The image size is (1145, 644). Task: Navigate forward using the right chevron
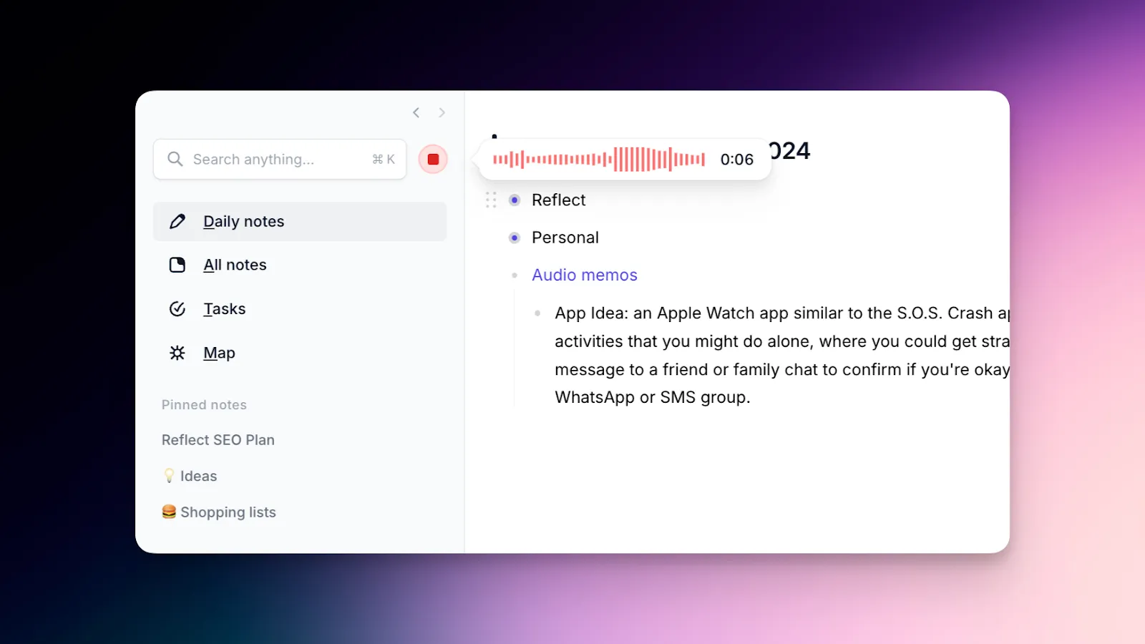click(442, 112)
